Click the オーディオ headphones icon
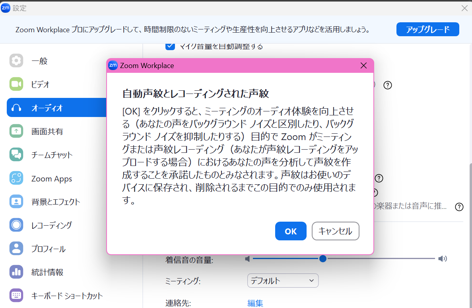Image resolution: width=472 pixels, height=308 pixels. click(x=16, y=107)
